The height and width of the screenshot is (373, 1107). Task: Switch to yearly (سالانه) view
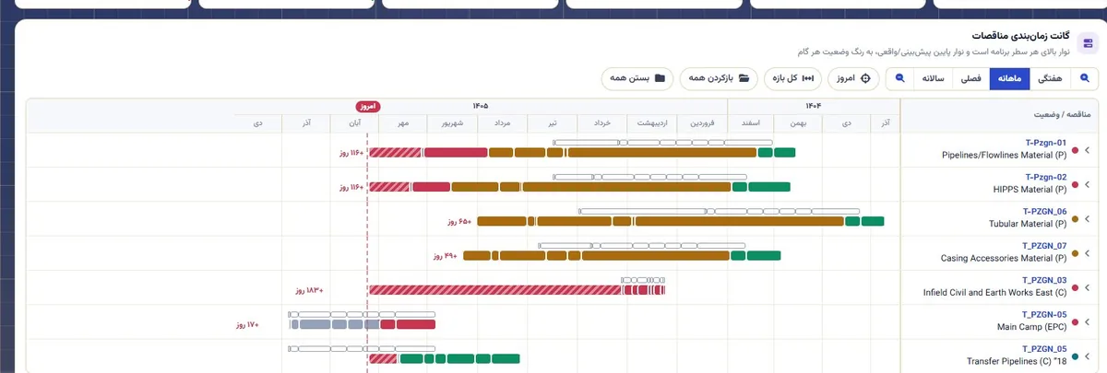tap(933, 78)
